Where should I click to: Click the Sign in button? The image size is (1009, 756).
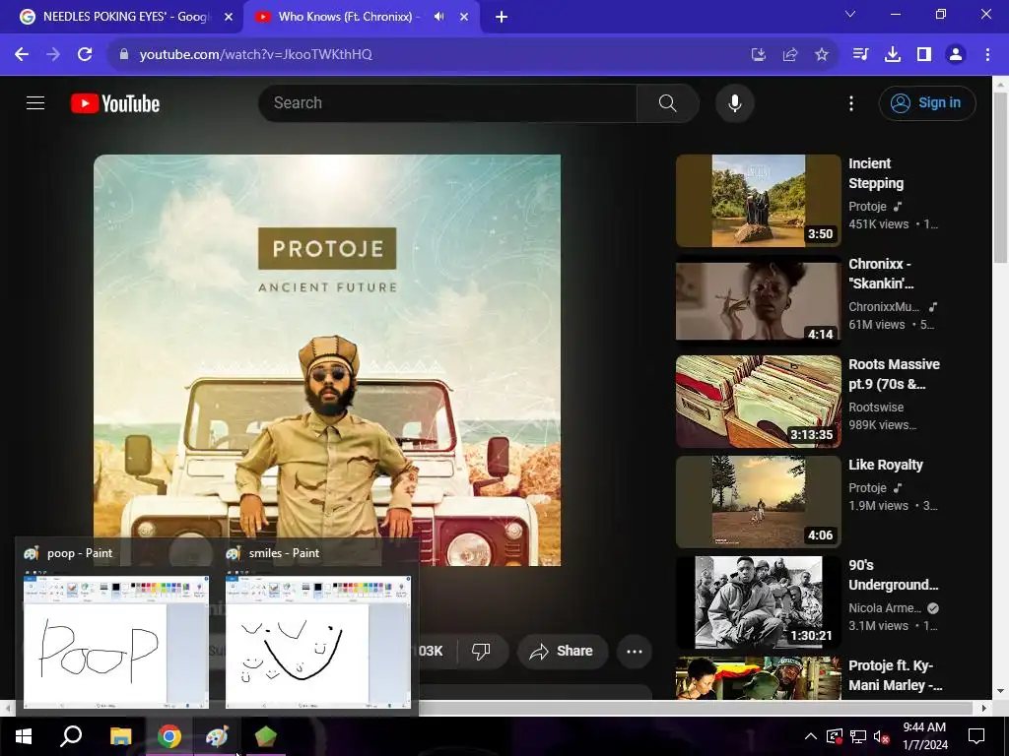click(927, 102)
